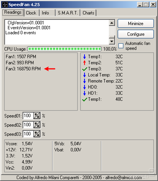This screenshot has width=158, height=181.
Task: Click the CPU Usage progress bar
Action: pyautogui.click(x=64, y=49)
